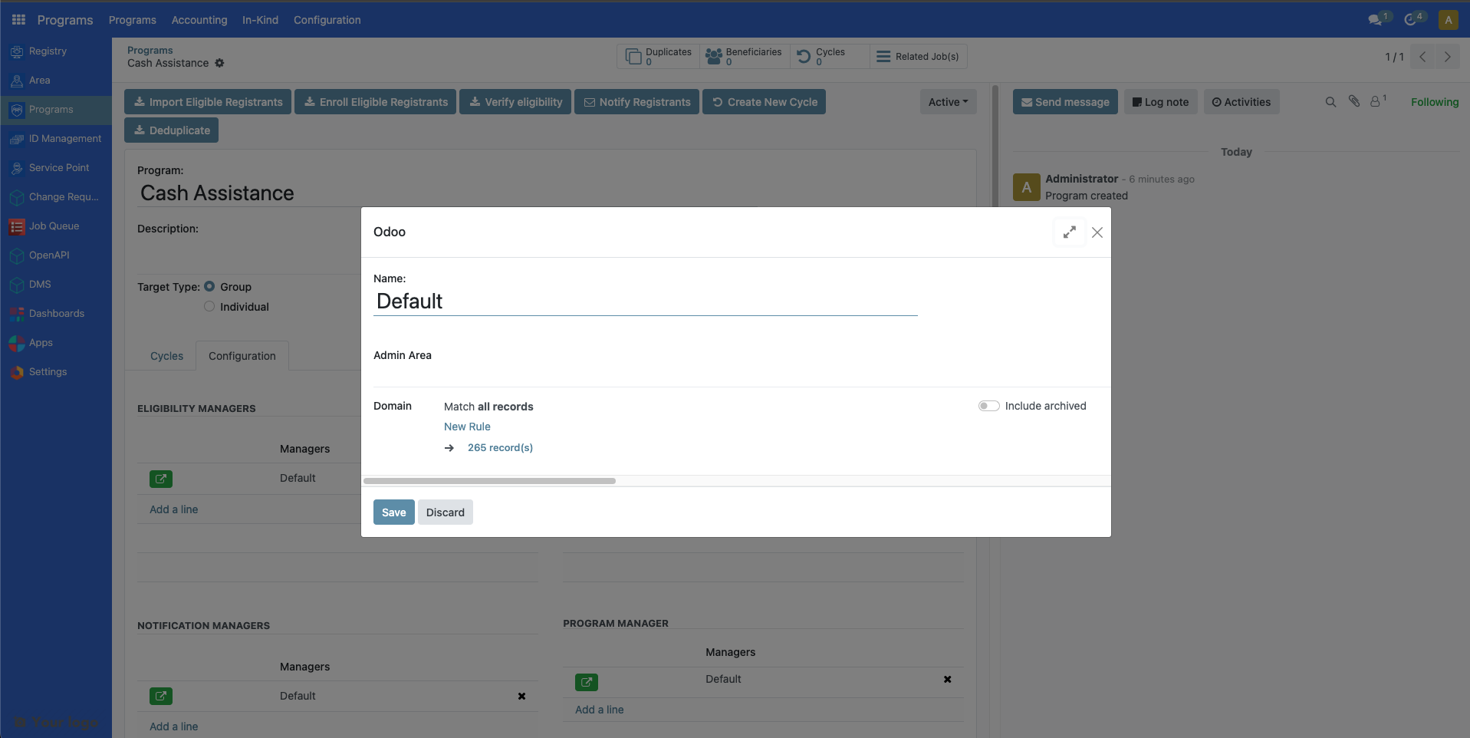This screenshot has width=1470, height=738.
Task: Enable the Include archived toggle
Action: (988, 405)
